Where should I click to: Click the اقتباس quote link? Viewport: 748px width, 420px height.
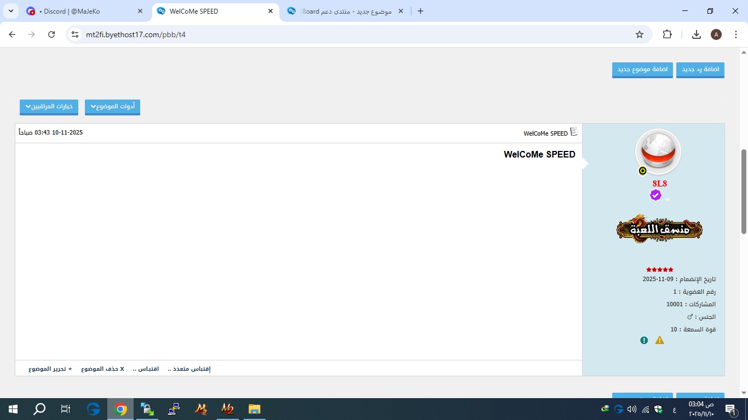point(146,369)
